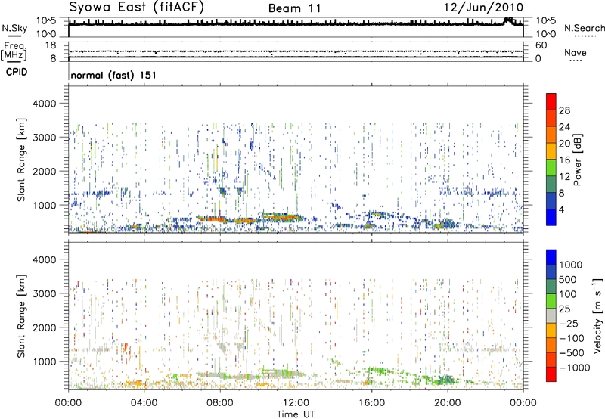The width and height of the screenshot is (605, 419).
Task: Click the "2000" range tick of the power panel
Action: coord(45,171)
